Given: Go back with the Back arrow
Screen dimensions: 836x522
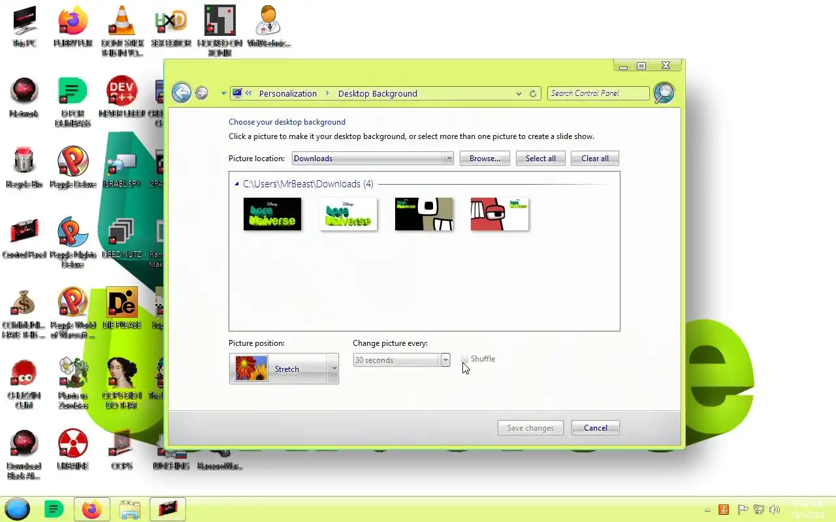Looking at the screenshot, I should coord(182,93).
